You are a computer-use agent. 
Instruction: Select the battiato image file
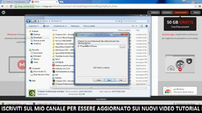(x=58, y=78)
